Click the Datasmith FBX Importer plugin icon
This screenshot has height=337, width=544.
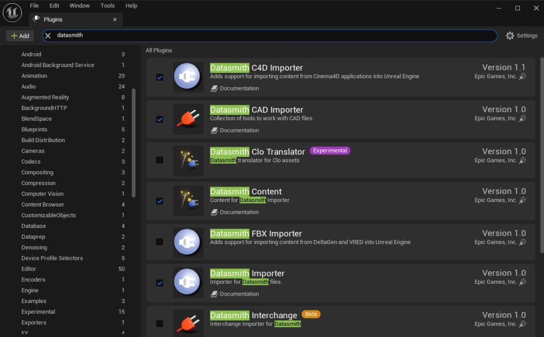[x=188, y=242]
